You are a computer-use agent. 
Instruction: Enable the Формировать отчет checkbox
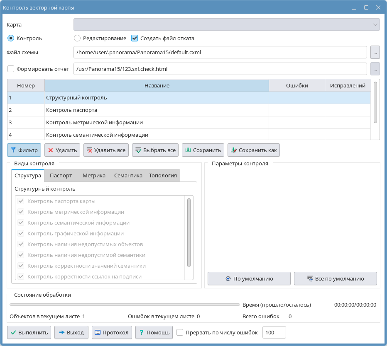(x=11, y=69)
